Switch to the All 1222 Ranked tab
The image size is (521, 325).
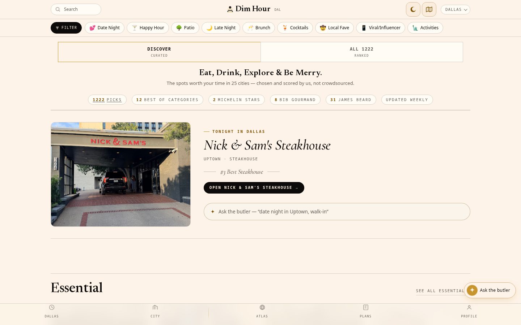click(362, 52)
